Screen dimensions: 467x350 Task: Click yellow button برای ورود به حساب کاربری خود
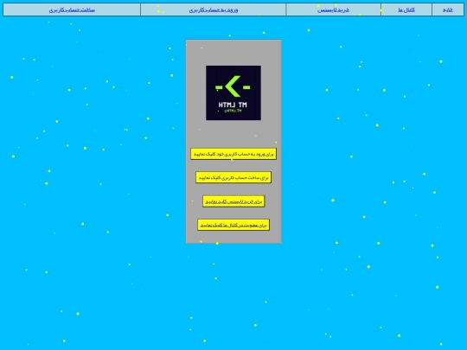(x=233, y=154)
